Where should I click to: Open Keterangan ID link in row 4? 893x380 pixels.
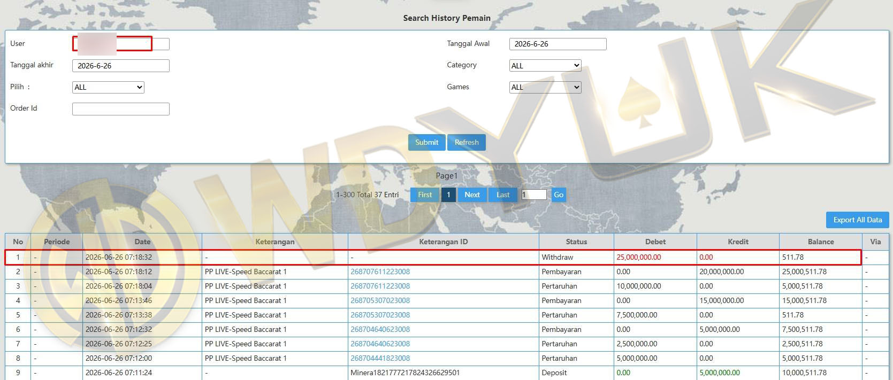380,300
